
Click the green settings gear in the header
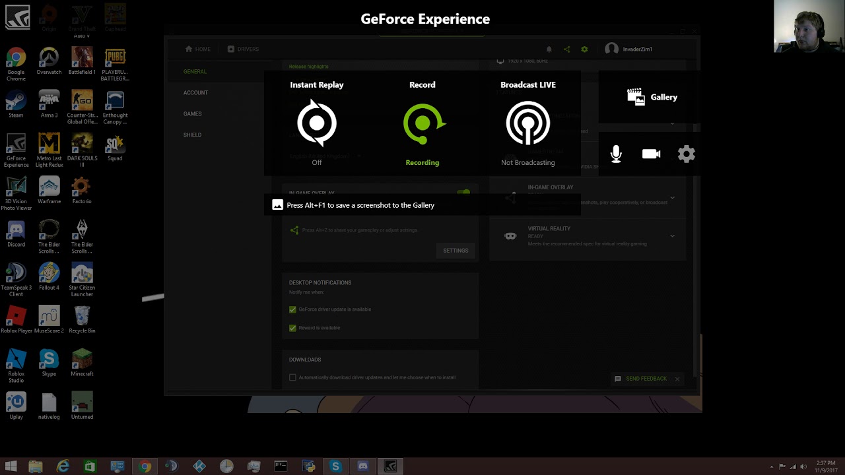coord(584,49)
